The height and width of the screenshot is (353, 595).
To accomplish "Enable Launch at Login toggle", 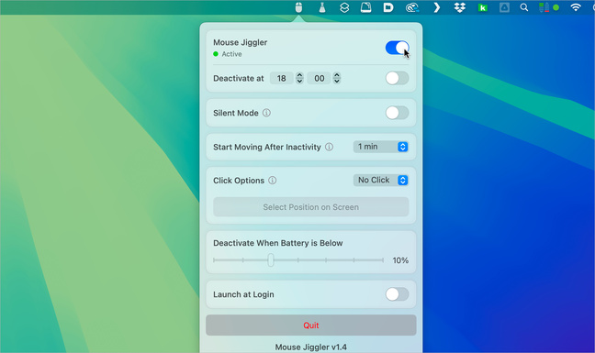I will (397, 294).
